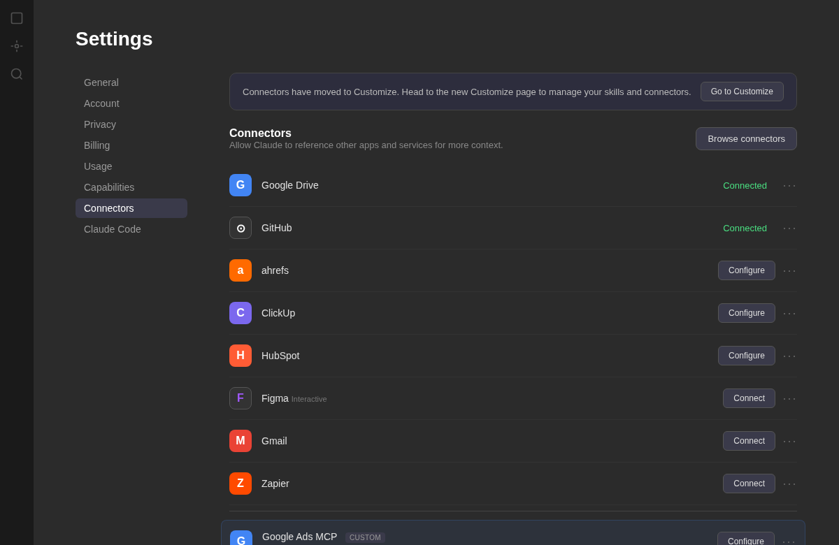Screen dimensions: 839x545
Task: Configure the ClickUp connector
Action: coord(747,313)
